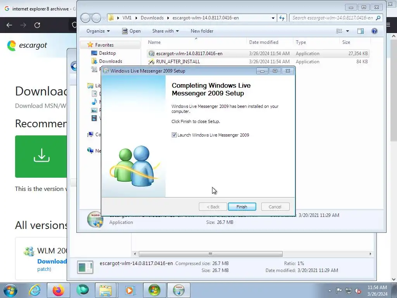Click Explorer back navigation button
The image size is (397, 298).
click(85, 18)
